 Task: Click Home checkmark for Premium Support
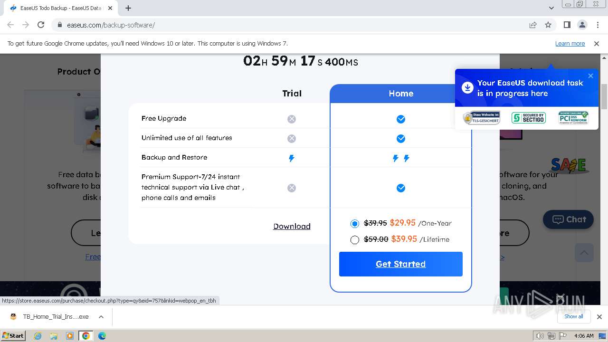click(401, 188)
